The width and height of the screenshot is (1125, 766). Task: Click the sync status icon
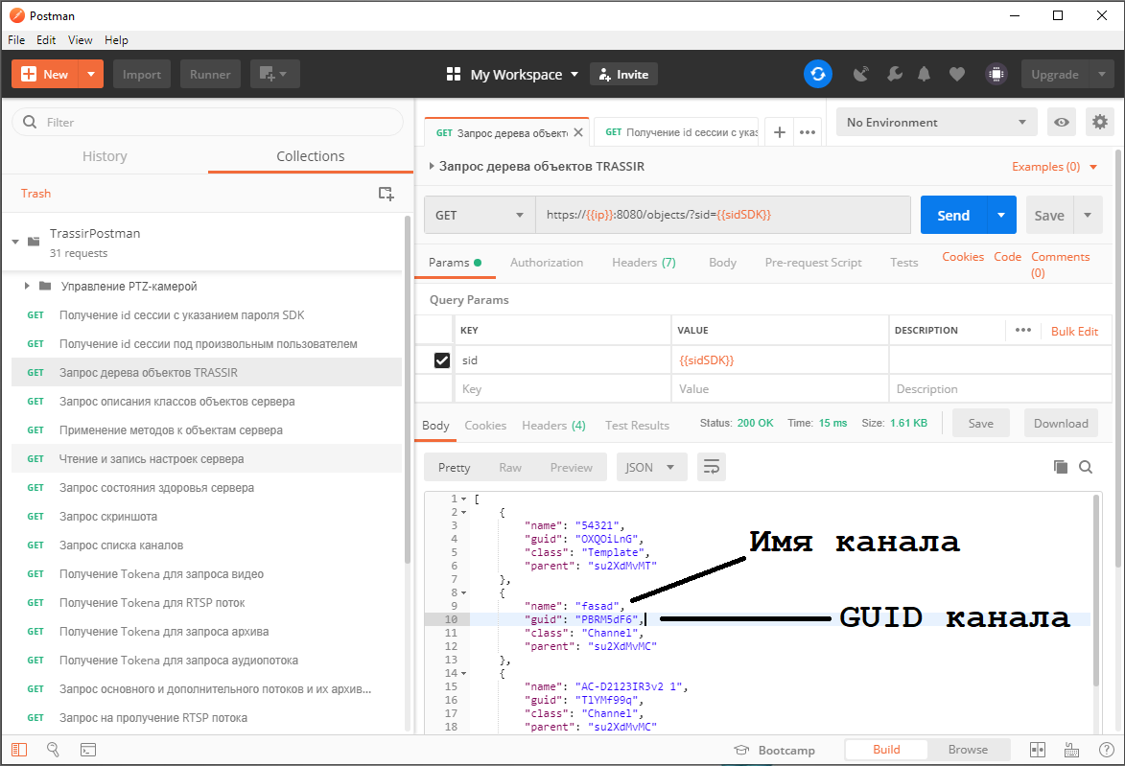pyautogui.click(x=817, y=74)
